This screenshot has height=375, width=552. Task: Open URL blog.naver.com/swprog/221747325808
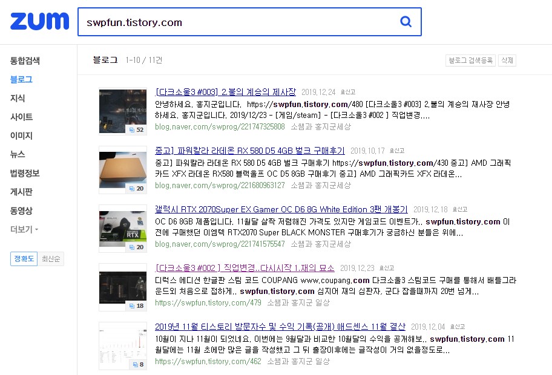[x=220, y=126]
